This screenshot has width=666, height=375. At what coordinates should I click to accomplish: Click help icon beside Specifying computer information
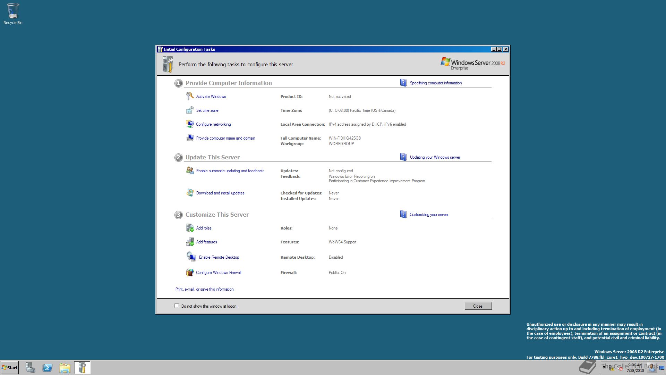403,83
